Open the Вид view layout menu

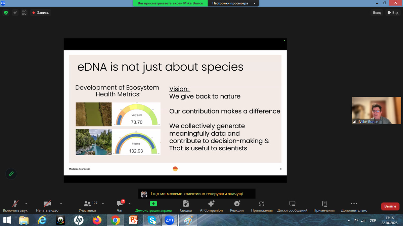(393, 13)
